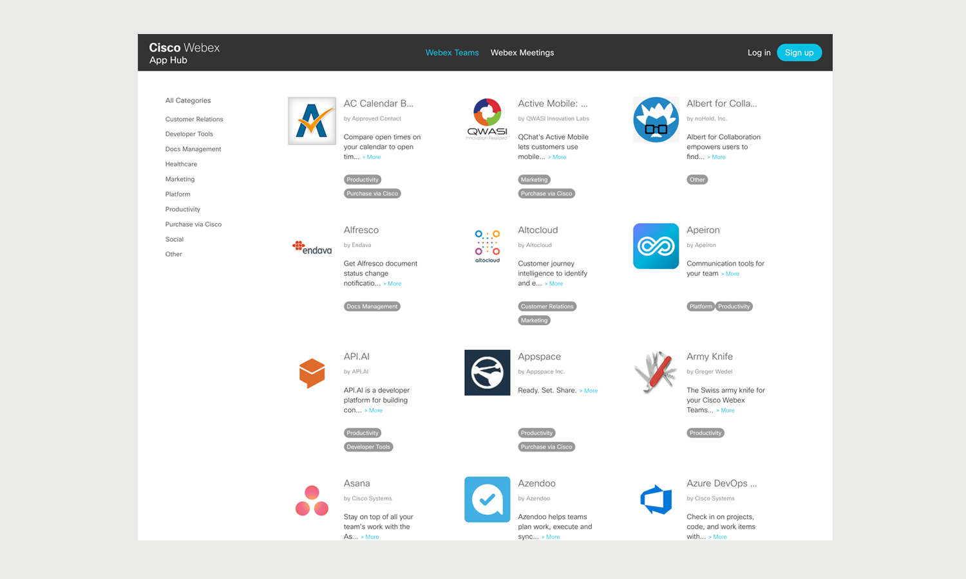Click the Sign up button

(x=799, y=53)
